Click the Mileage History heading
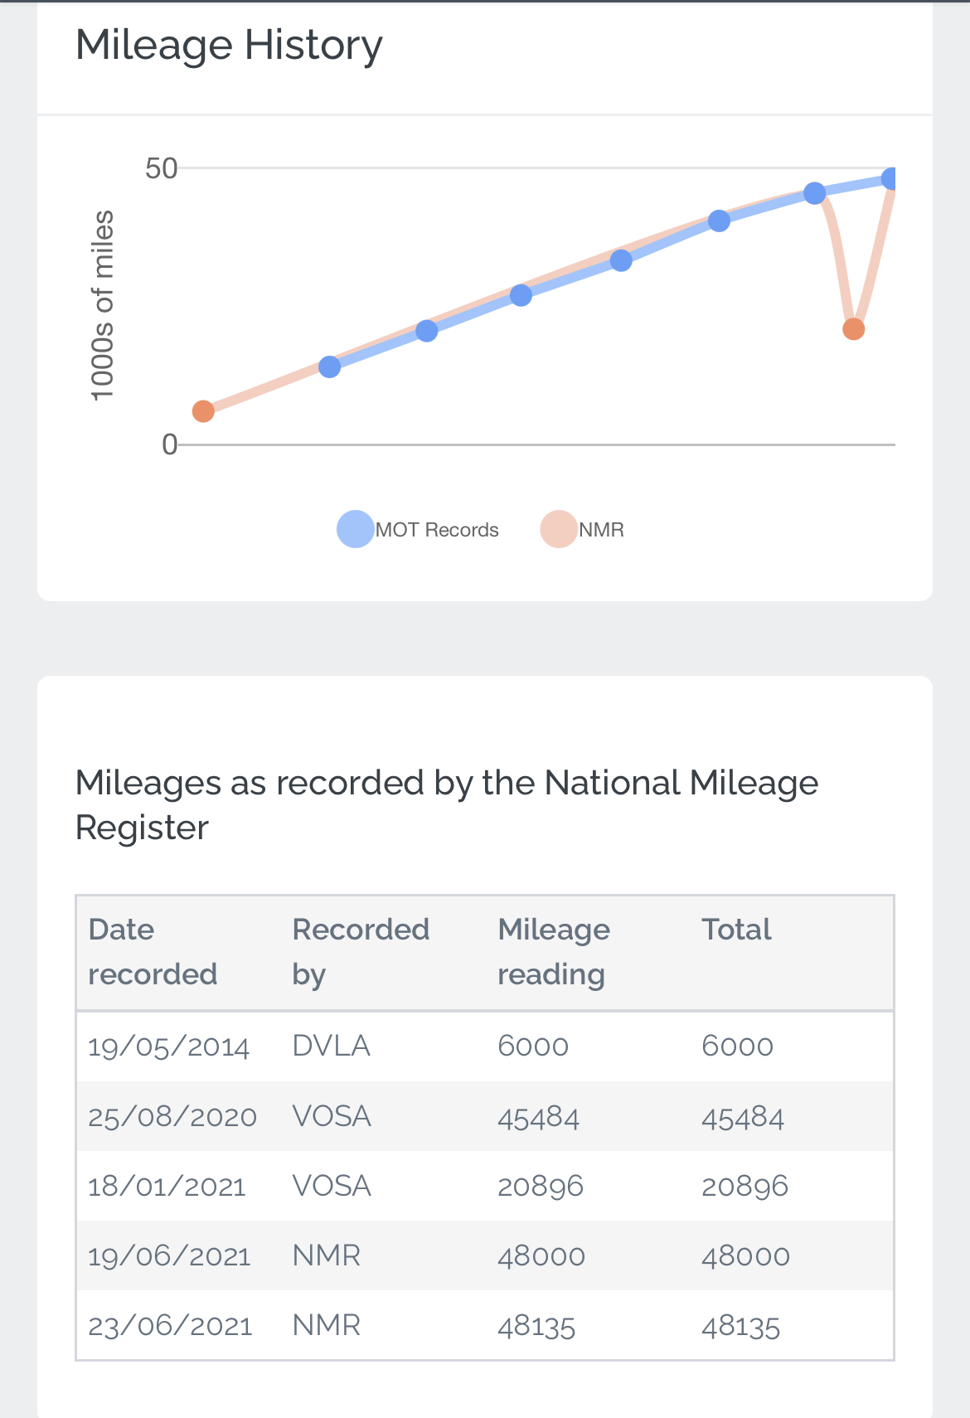Screen dimensions: 970x1418 [x=229, y=45]
